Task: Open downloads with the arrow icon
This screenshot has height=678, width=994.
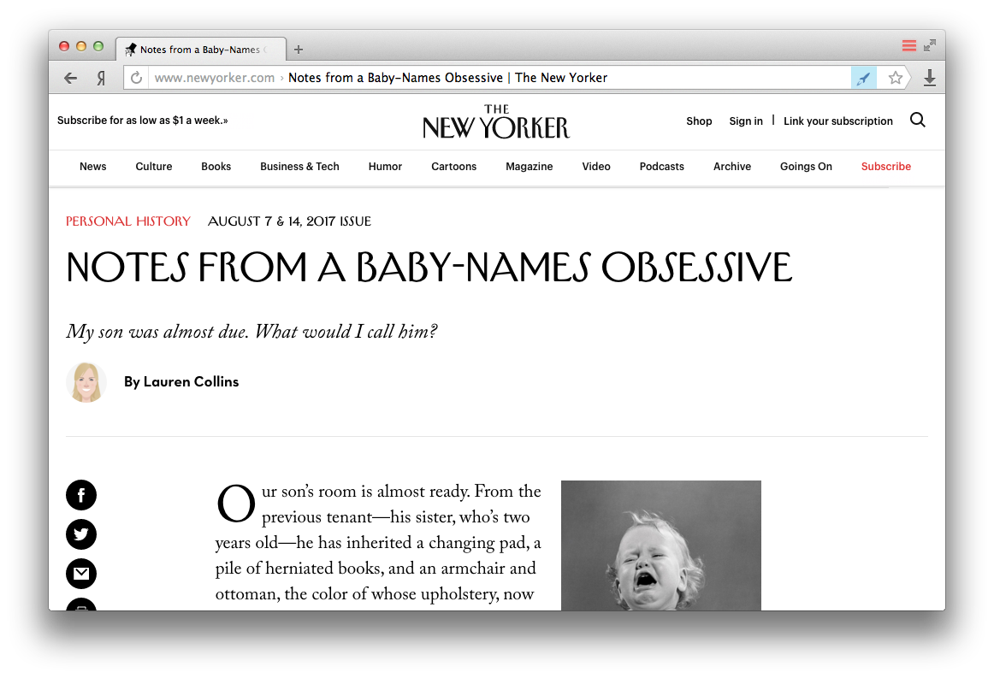Action: [929, 78]
